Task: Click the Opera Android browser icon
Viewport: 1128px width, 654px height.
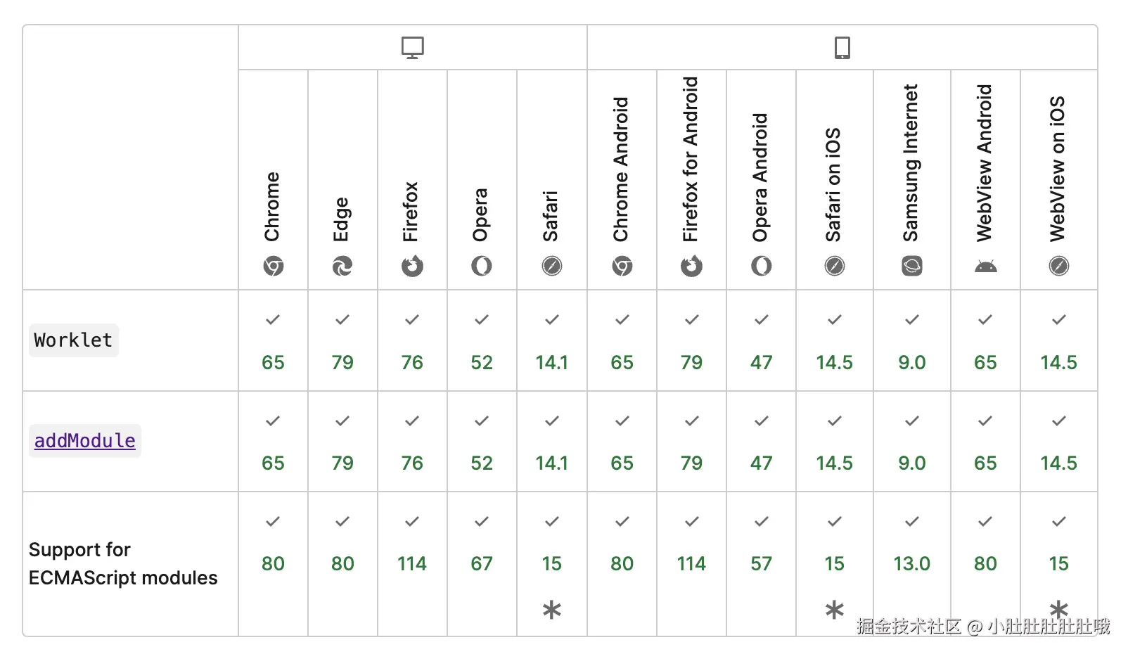Action: coord(762,266)
